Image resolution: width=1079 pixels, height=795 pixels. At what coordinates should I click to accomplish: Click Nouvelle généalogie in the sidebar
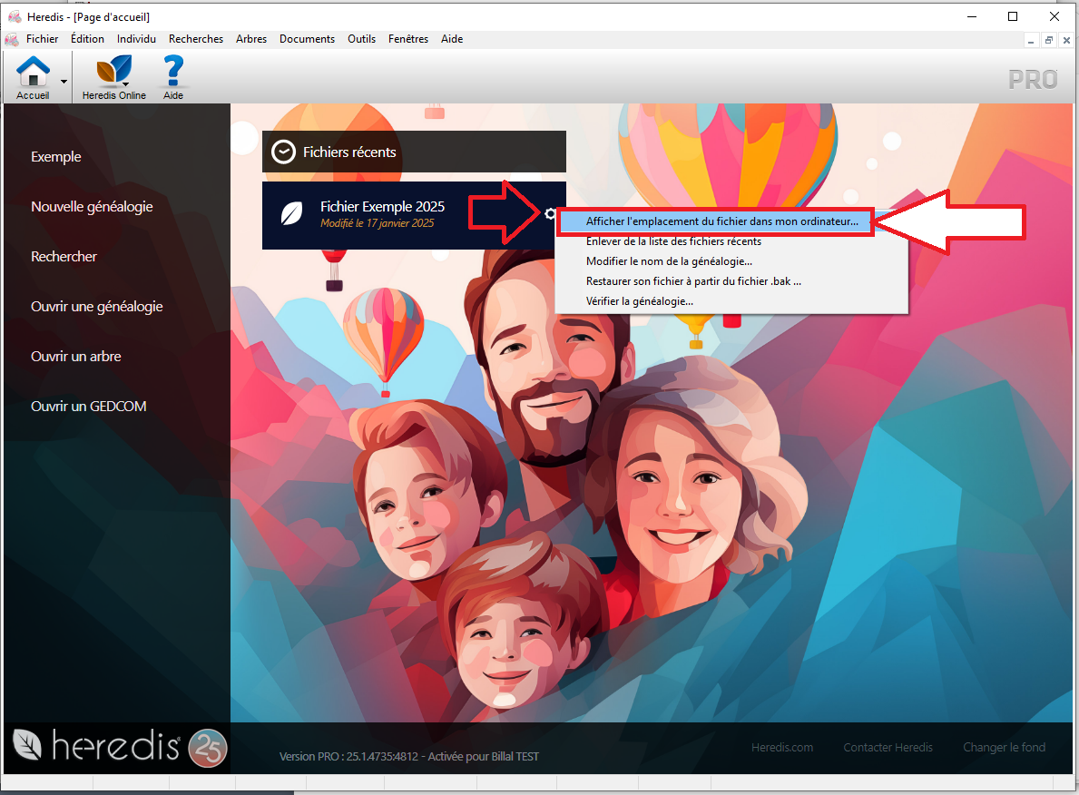tap(92, 207)
